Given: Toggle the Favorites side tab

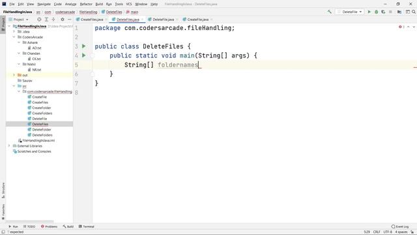Looking at the screenshot, I should click(3, 211).
